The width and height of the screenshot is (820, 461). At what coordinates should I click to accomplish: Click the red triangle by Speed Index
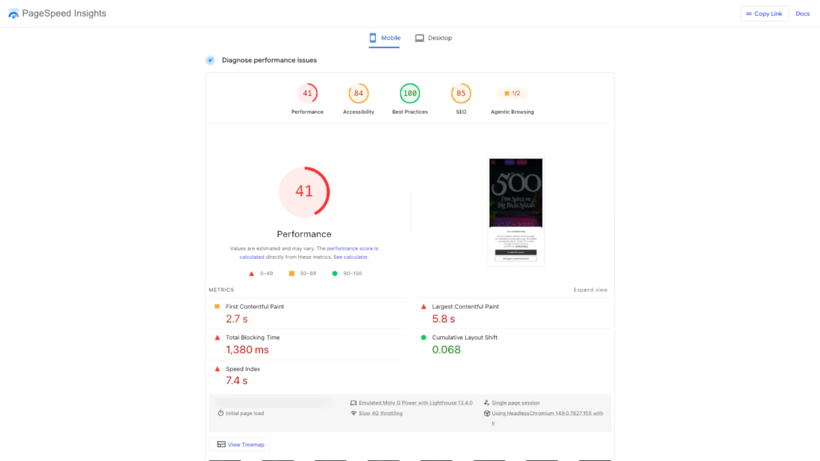[217, 369]
